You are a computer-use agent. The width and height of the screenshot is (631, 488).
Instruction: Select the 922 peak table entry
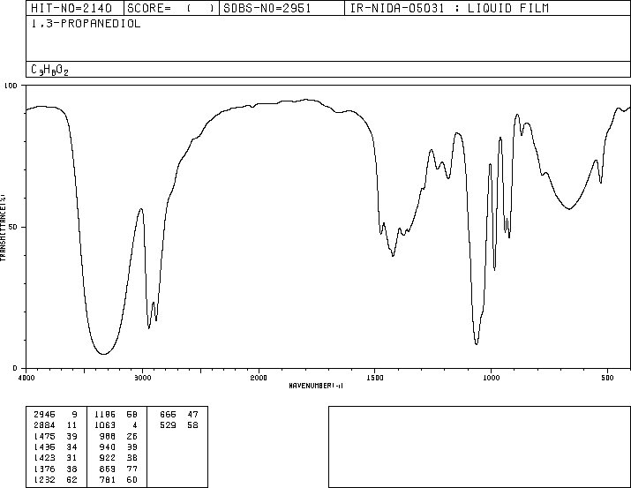pos(118,458)
